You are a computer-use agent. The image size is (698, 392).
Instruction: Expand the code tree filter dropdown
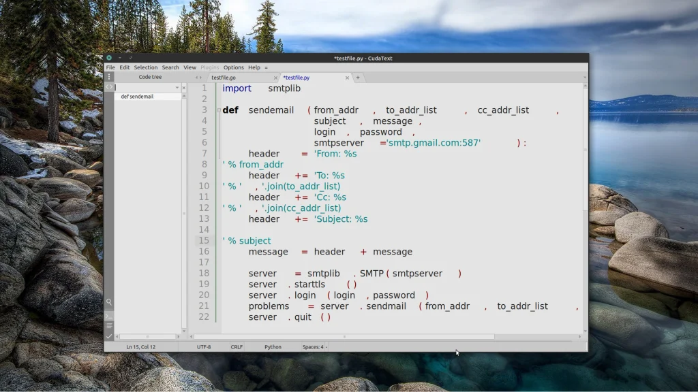click(x=177, y=88)
